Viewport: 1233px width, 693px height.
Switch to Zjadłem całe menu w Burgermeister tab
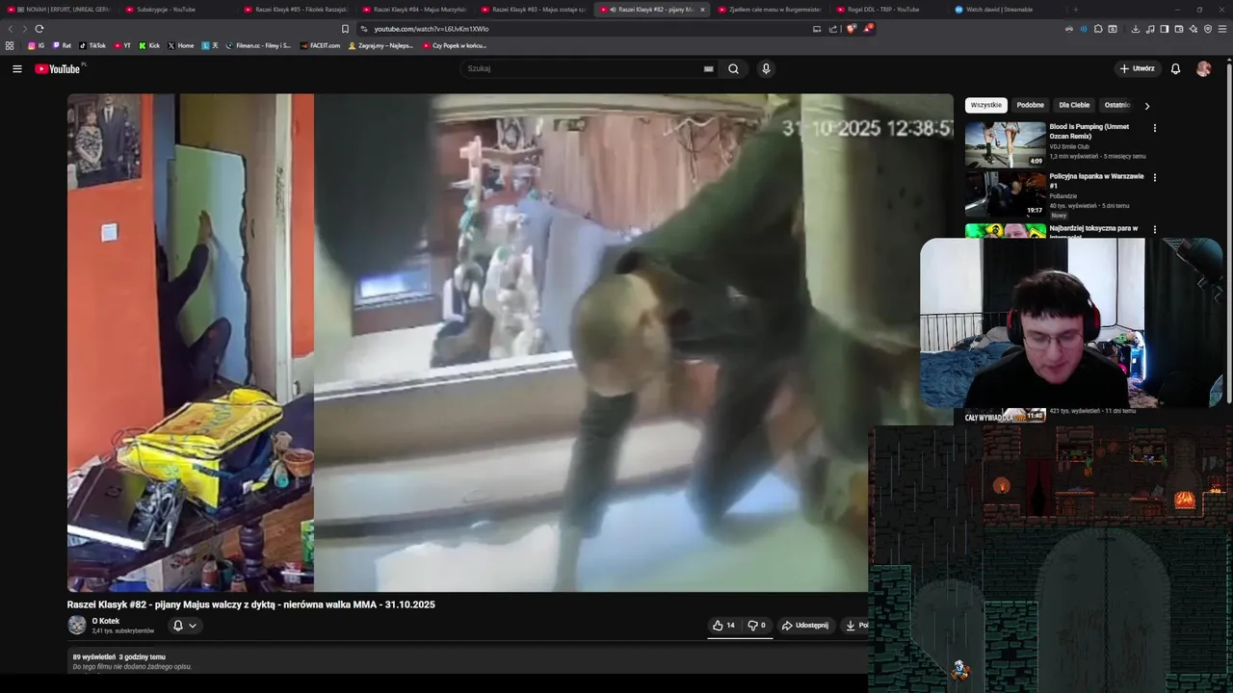(x=769, y=10)
